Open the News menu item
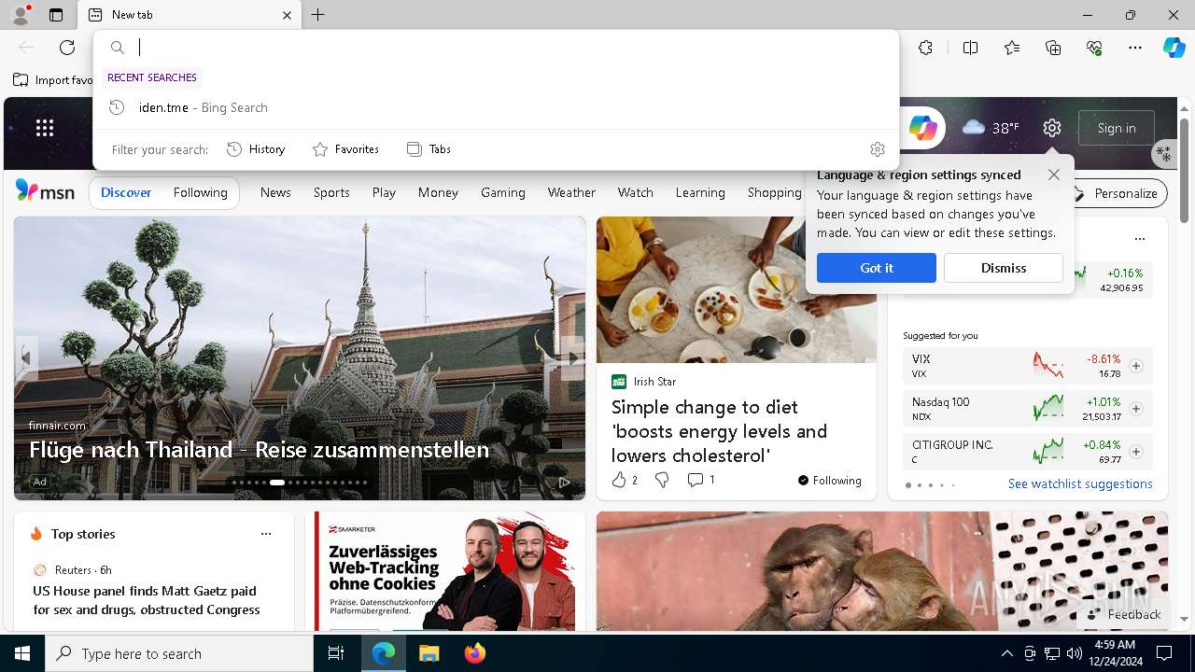The height and width of the screenshot is (672, 1195). point(275,192)
